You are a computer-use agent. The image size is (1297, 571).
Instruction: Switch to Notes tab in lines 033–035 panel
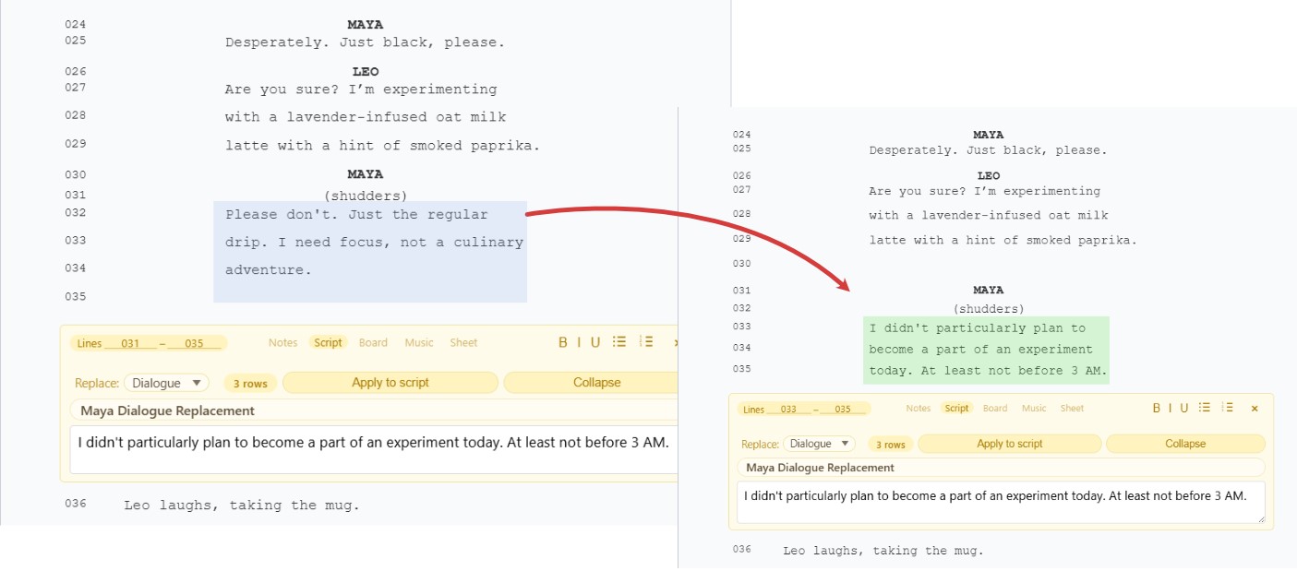coord(919,408)
